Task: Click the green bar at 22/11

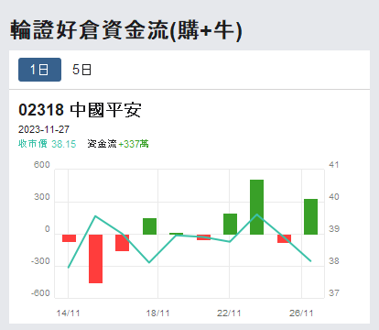Action: coord(230,224)
